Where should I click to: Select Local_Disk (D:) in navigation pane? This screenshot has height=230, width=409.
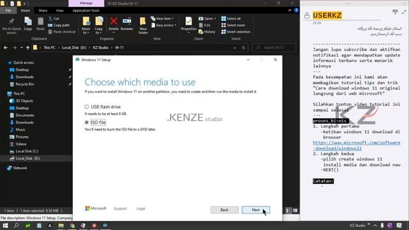coord(27,158)
